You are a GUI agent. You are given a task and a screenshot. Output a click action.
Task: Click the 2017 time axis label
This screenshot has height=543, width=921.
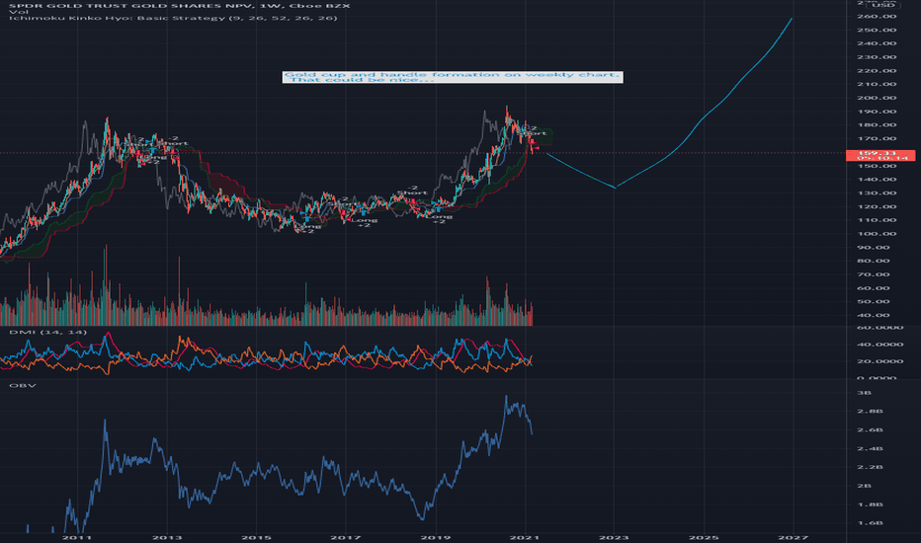pyautogui.click(x=346, y=538)
